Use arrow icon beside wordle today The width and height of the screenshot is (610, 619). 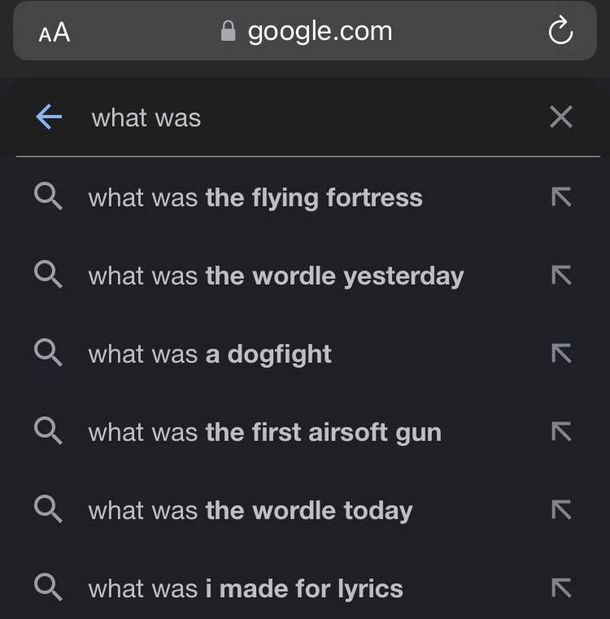pyautogui.click(x=561, y=509)
